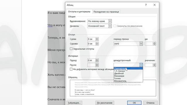Click document line starting 'Хоть каплю'
The height and width of the screenshot is (105, 187).
[x=56, y=75]
